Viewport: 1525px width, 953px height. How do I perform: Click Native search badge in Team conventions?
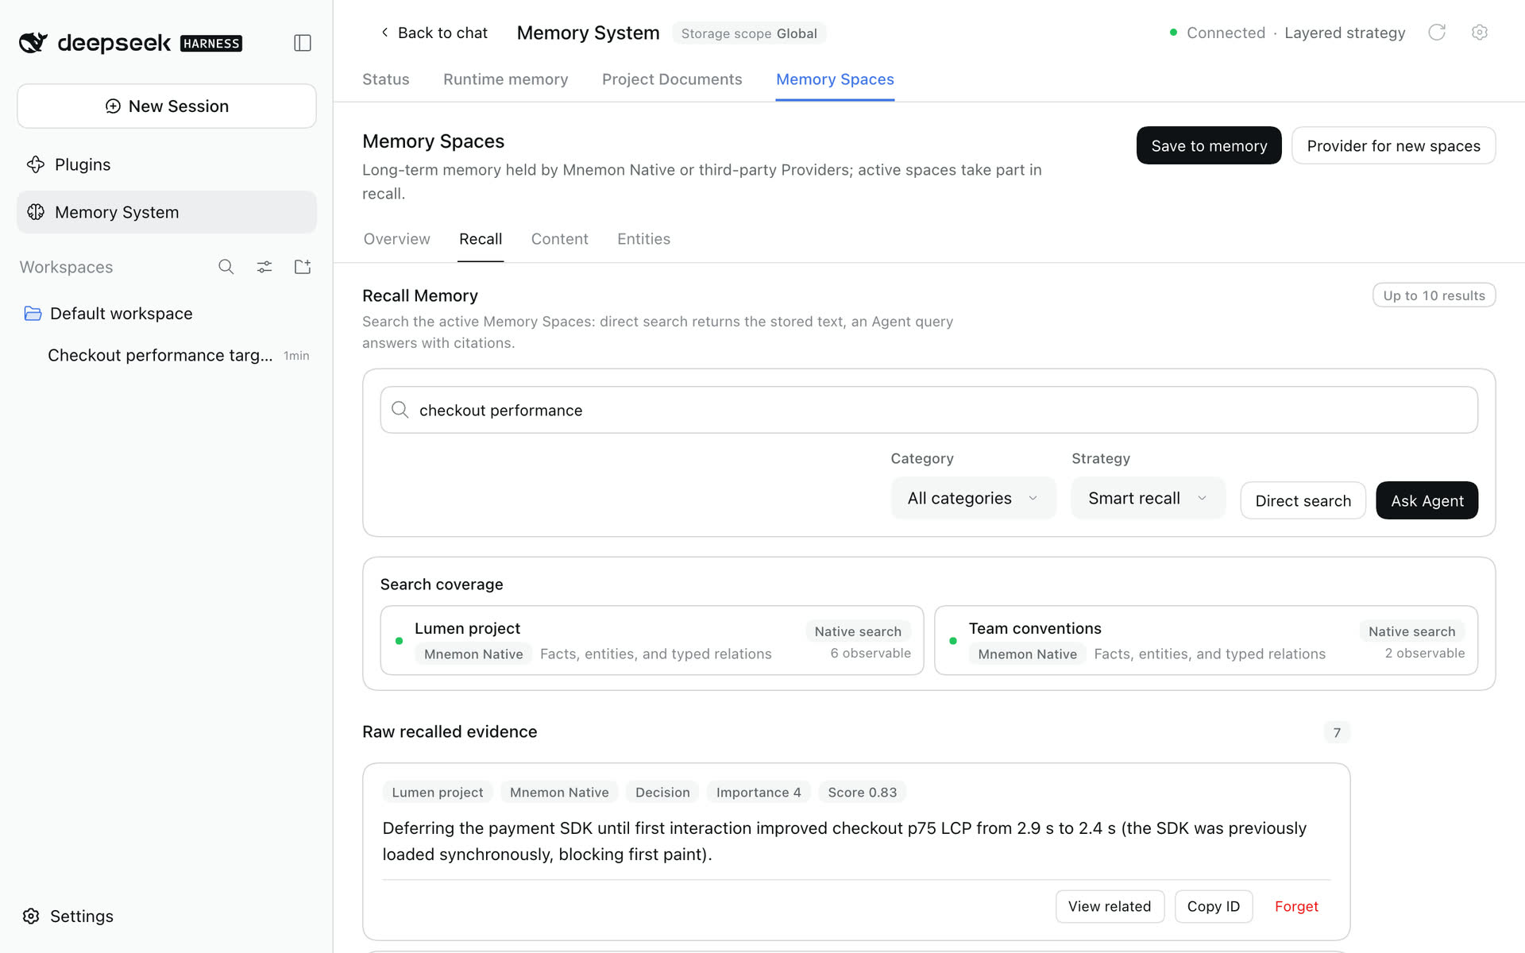tap(1411, 631)
